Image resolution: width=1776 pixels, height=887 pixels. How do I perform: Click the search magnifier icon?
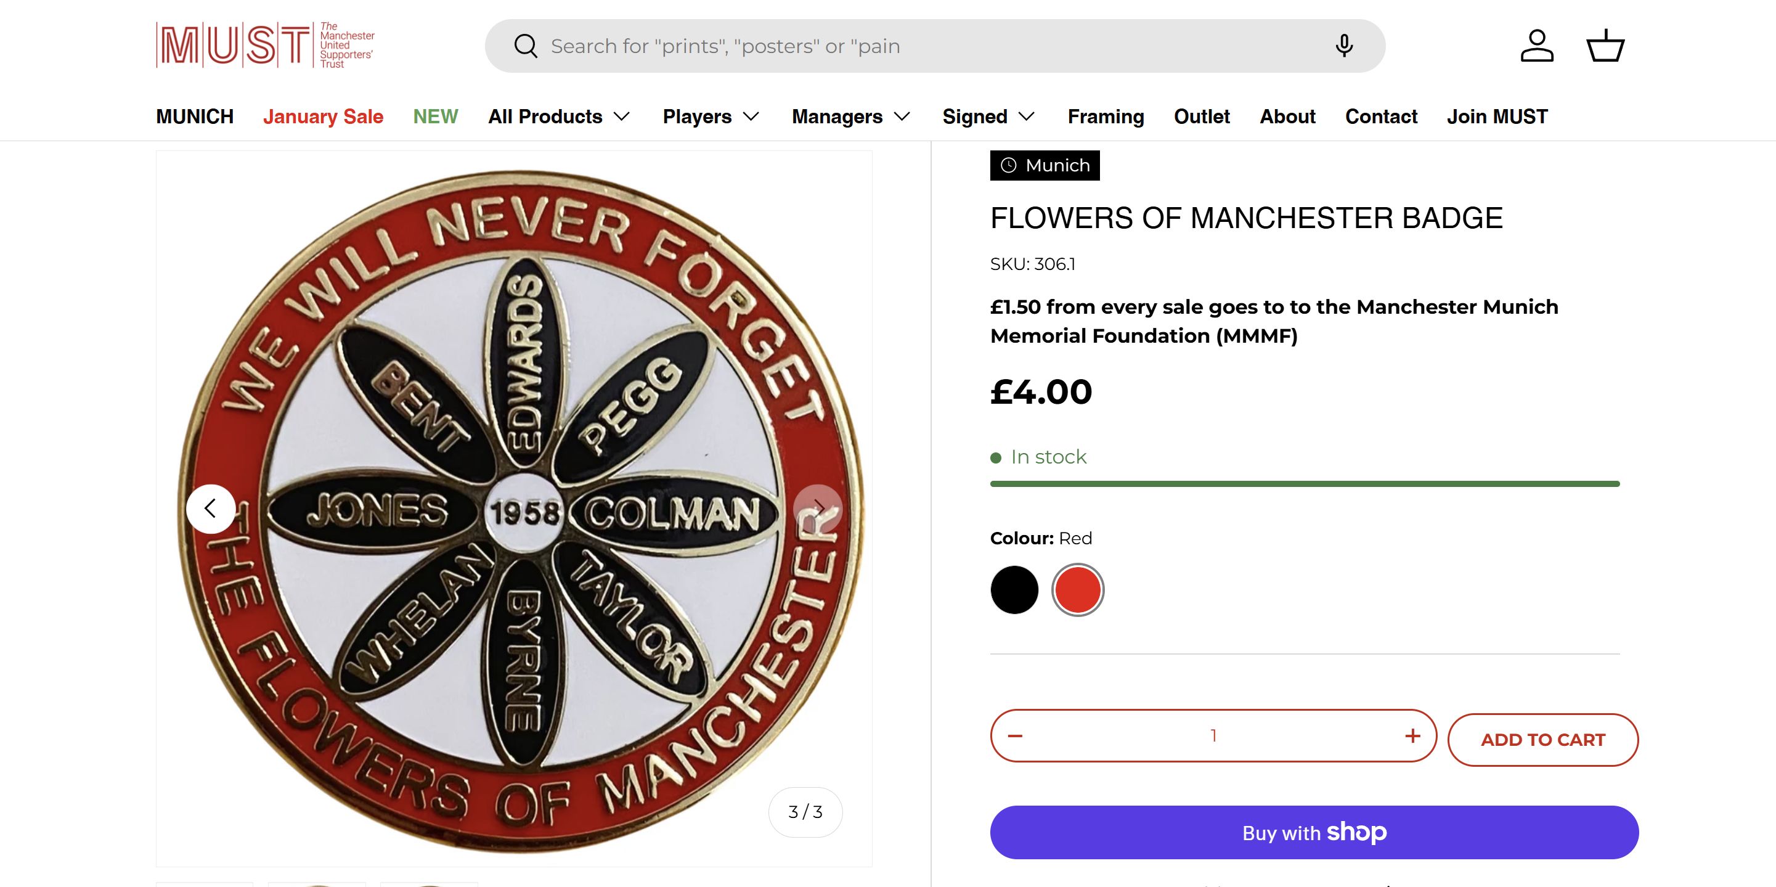coord(526,46)
